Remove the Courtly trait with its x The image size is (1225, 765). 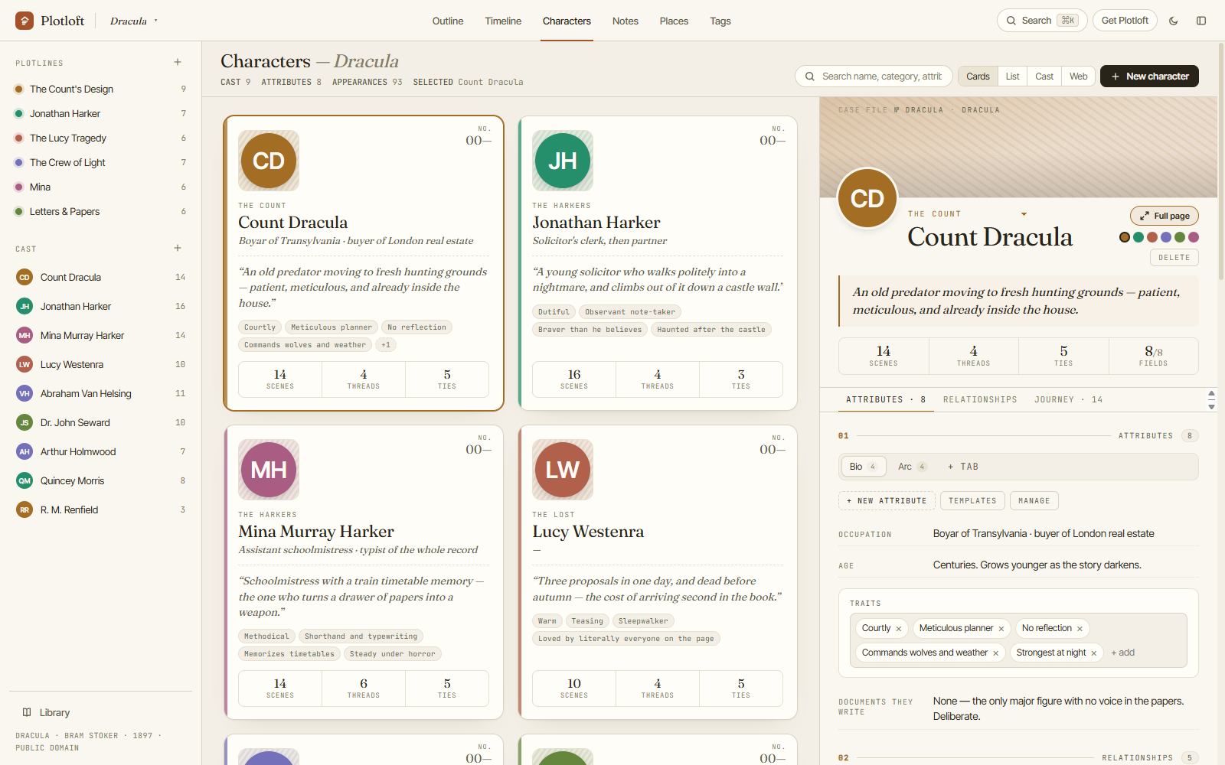click(x=899, y=629)
